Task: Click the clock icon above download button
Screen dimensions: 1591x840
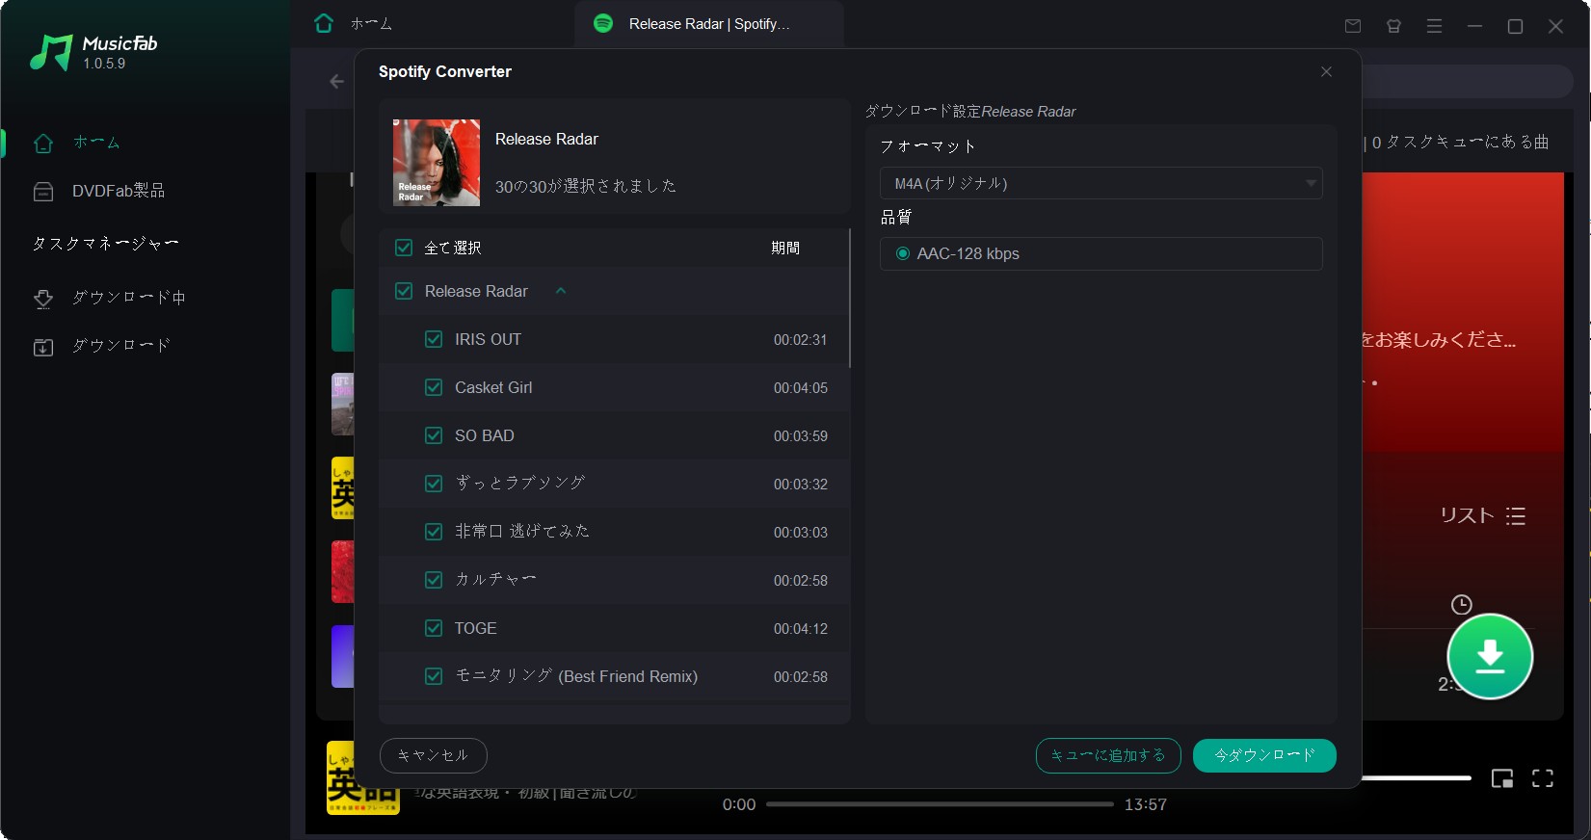Action: pyautogui.click(x=1461, y=605)
